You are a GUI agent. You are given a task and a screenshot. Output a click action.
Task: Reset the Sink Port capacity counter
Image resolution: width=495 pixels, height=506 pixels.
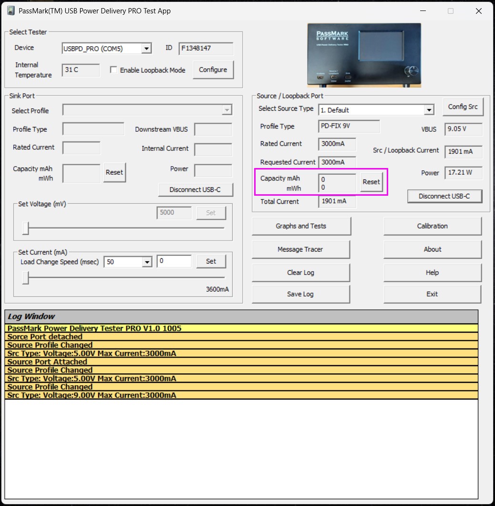114,172
